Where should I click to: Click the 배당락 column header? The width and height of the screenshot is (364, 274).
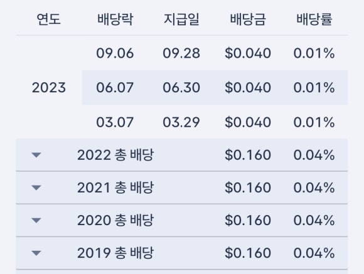tap(115, 19)
